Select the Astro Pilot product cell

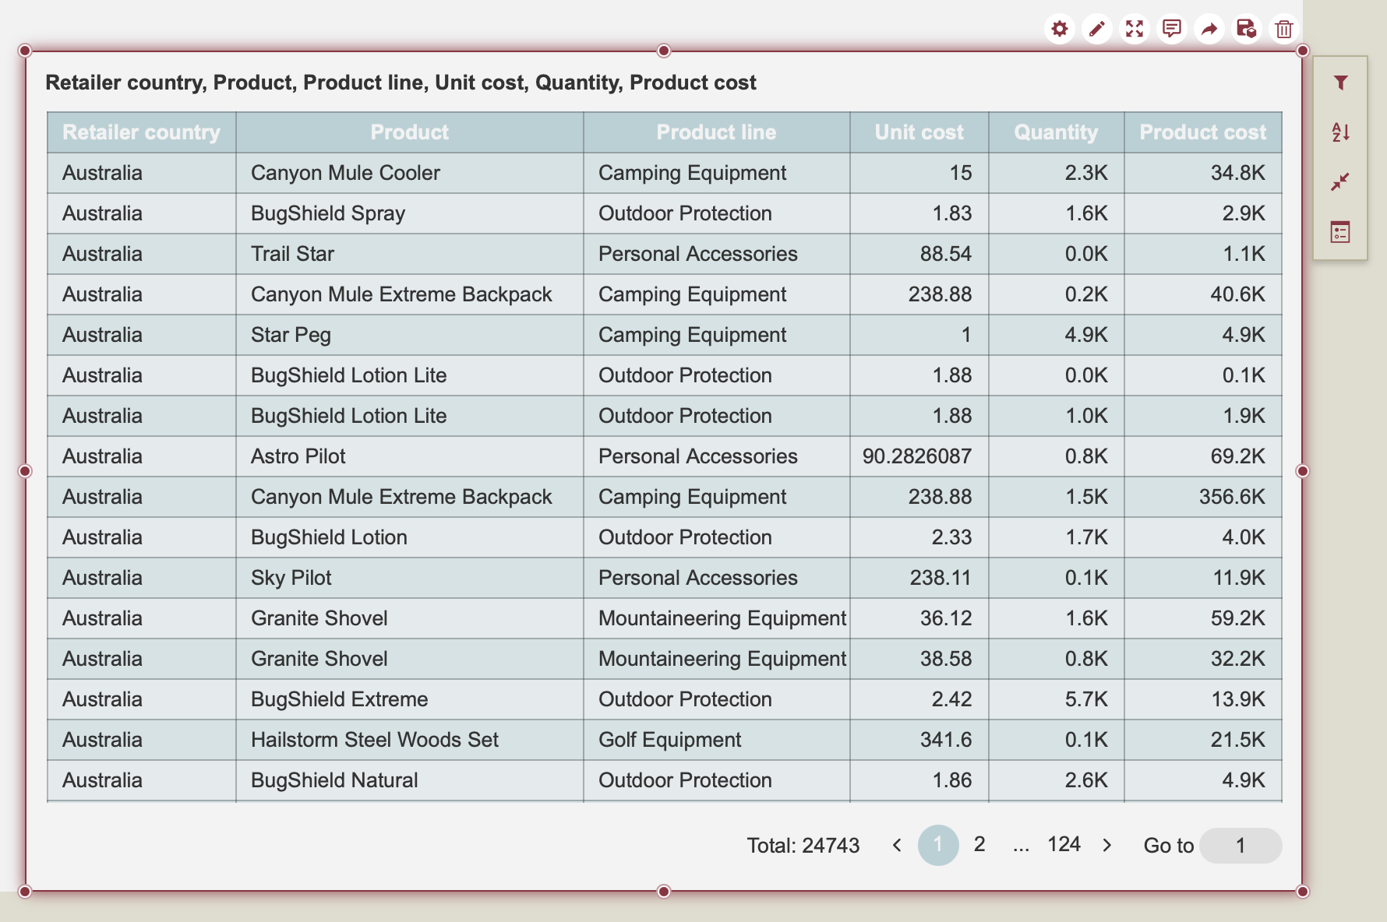(298, 456)
